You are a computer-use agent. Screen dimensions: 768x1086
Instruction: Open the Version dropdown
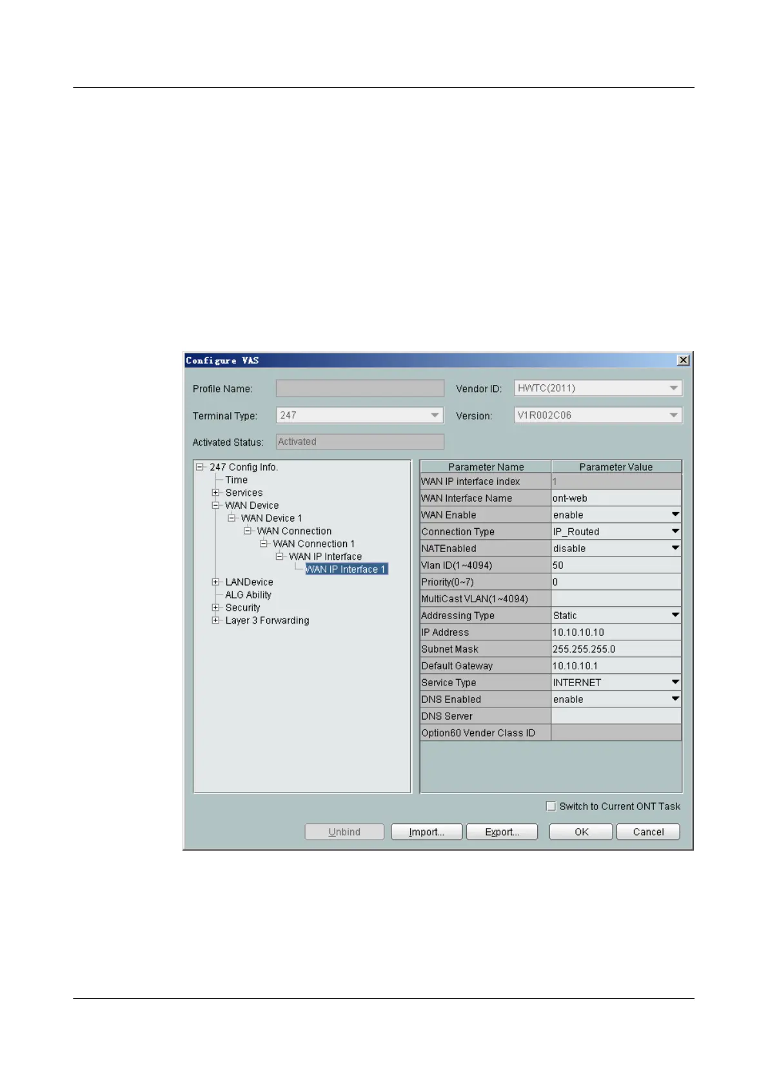tap(673, 415)
